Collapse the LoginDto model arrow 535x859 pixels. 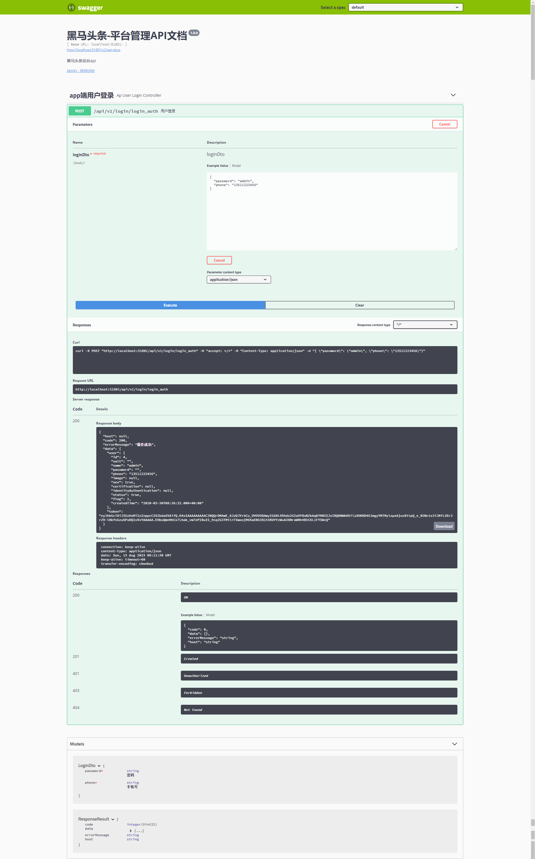pos(99,766)
